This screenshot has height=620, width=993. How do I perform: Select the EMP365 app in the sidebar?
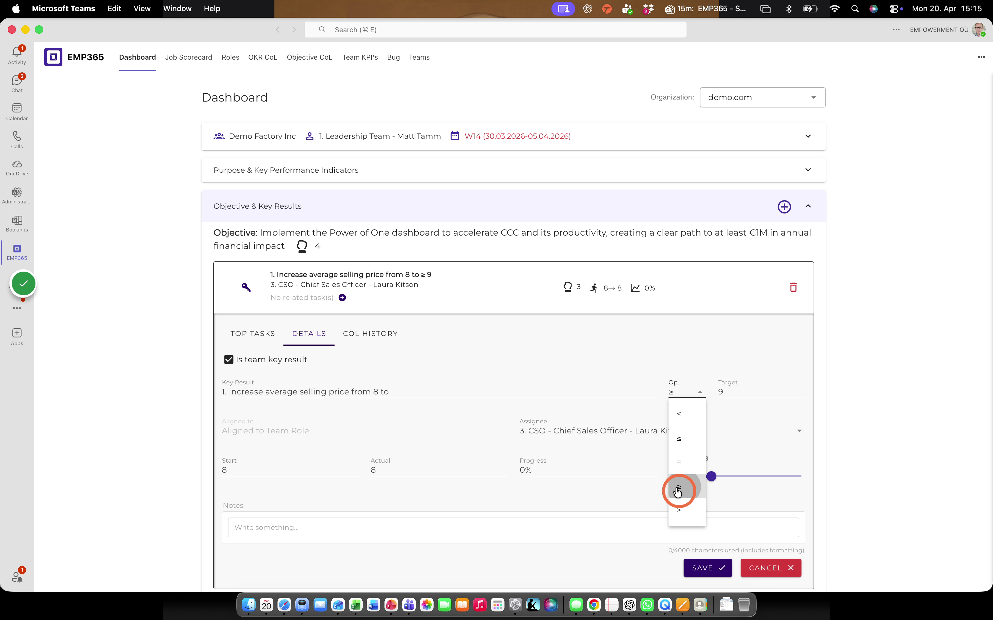tap(17, 252)
